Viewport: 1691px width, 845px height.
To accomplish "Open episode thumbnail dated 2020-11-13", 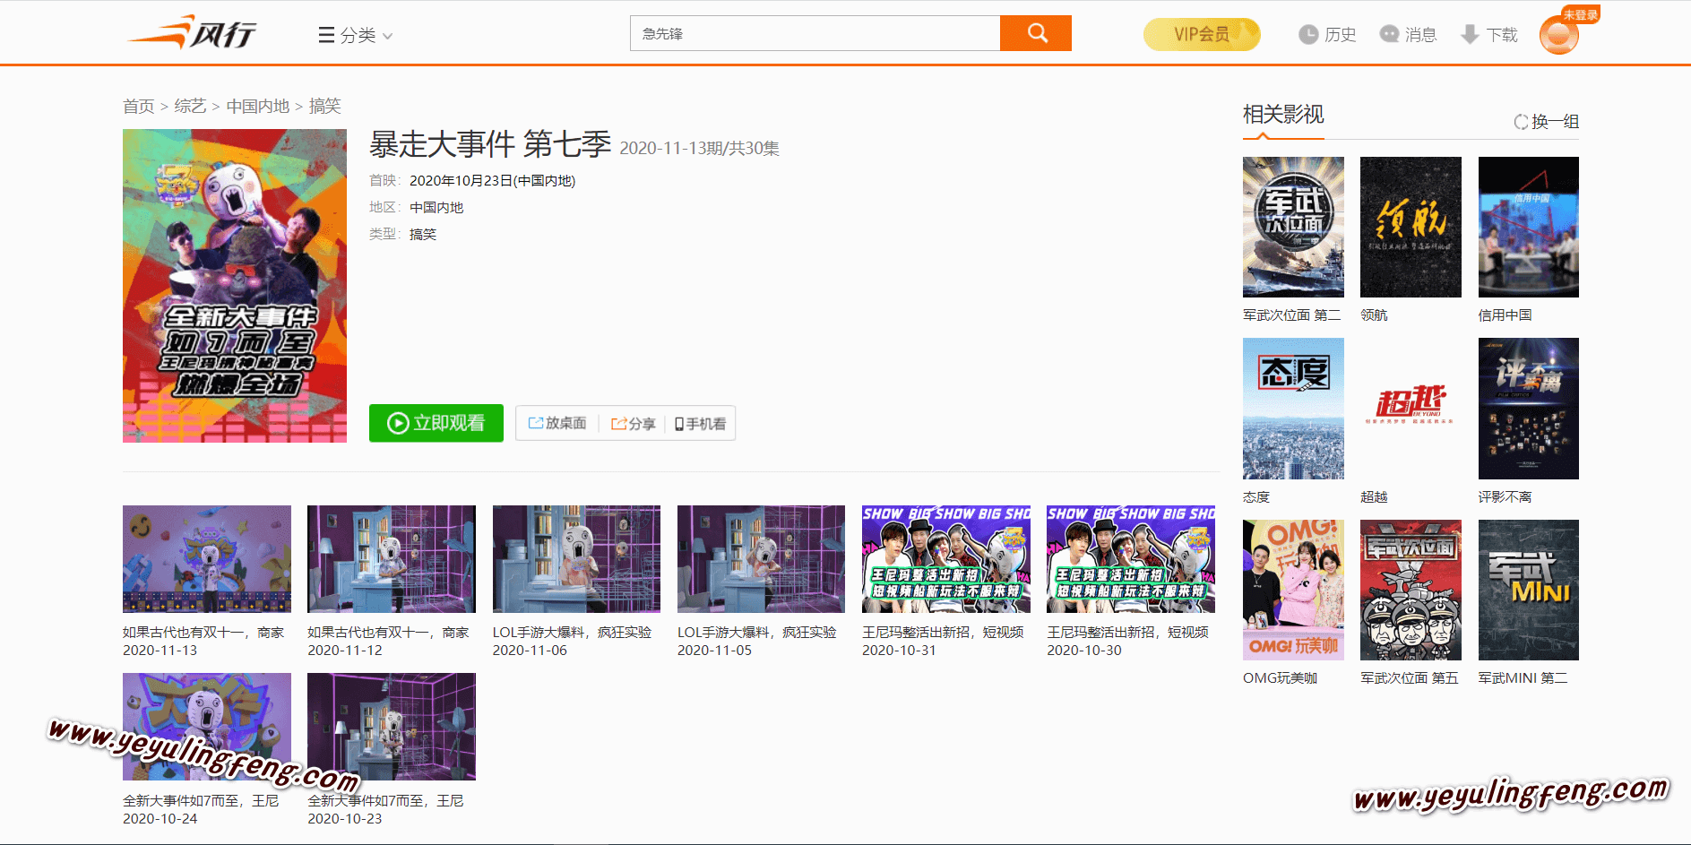I will [x=207, y=559].
